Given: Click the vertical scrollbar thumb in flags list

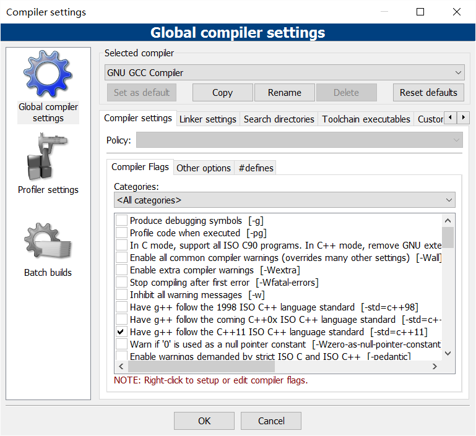Looking at the screenshot, I should point(448,236).
